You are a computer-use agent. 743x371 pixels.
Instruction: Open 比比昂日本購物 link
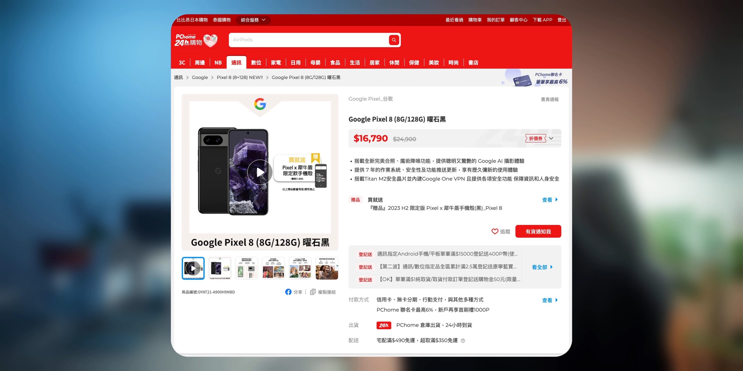[192, 20]
